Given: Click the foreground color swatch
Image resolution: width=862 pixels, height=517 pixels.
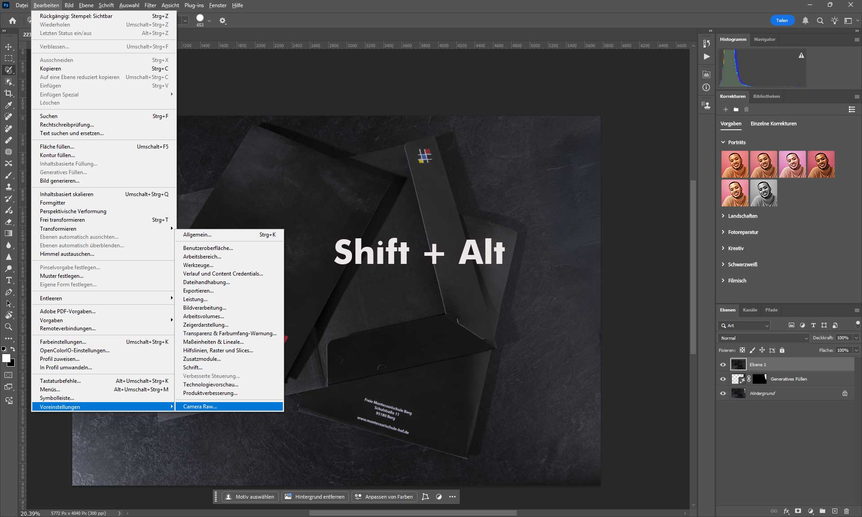Looking at the screenshot, I should tap(6, 358).
